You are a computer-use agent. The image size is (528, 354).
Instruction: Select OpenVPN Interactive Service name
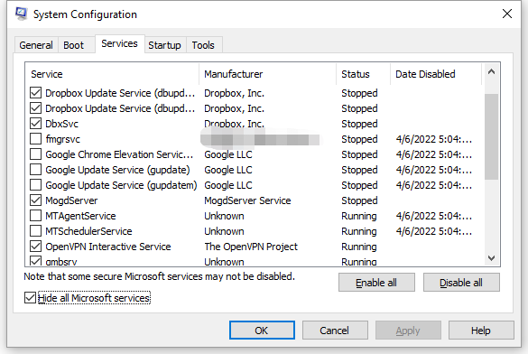108,247
